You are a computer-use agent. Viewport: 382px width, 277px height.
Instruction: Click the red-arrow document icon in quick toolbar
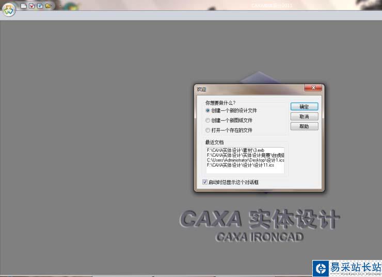pos(31,6)
